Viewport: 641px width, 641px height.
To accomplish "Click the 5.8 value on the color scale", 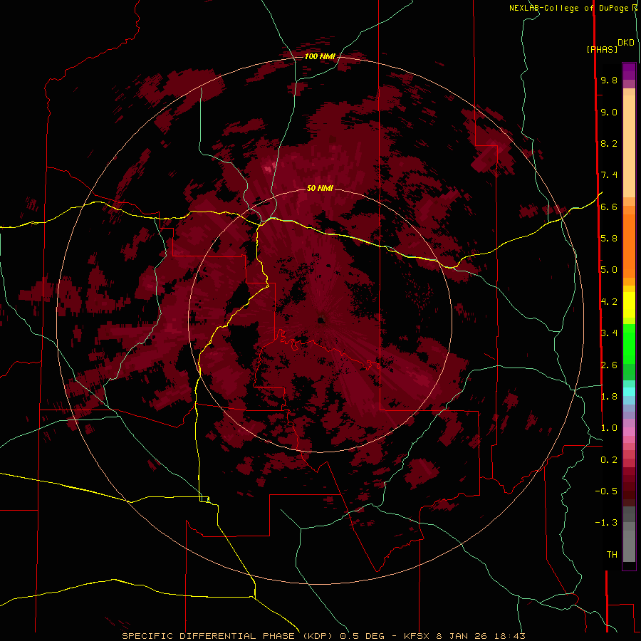I will tap(609, 239).
